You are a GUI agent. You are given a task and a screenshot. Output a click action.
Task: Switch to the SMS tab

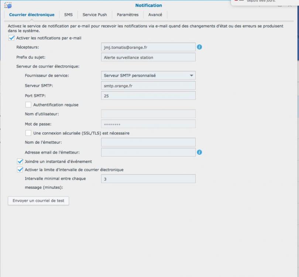coord(68,15)
